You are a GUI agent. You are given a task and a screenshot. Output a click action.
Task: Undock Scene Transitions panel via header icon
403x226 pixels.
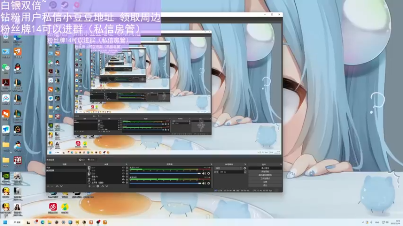point(245,164)
